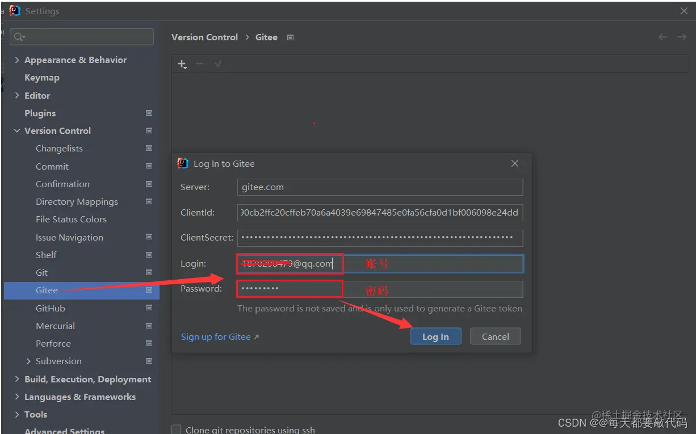Select Confirmation settings item
The width and height of the screenshot is (696, 434).
pyautogui.click(x=62, y=184)
